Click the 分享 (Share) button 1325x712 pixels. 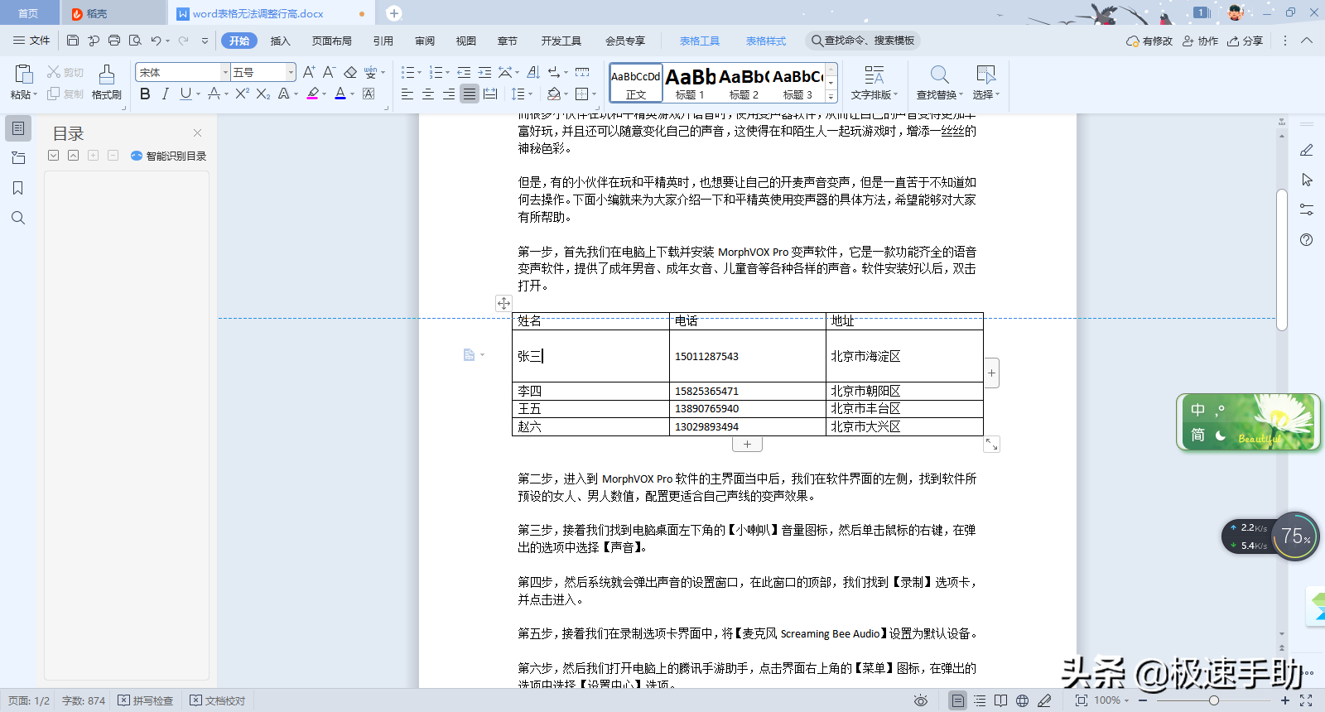pyautogui.click(x=1245, y=41)
